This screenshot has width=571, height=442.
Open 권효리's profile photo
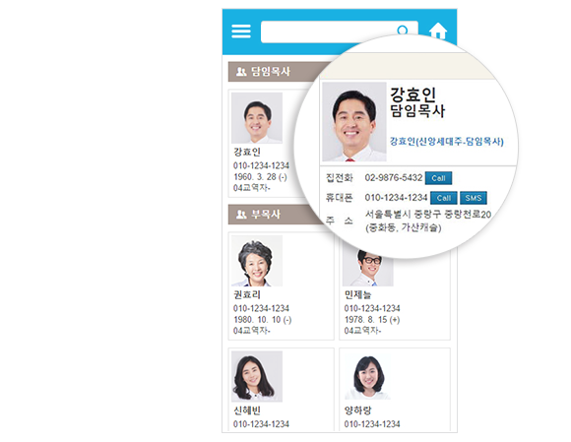tap(257, 261)
